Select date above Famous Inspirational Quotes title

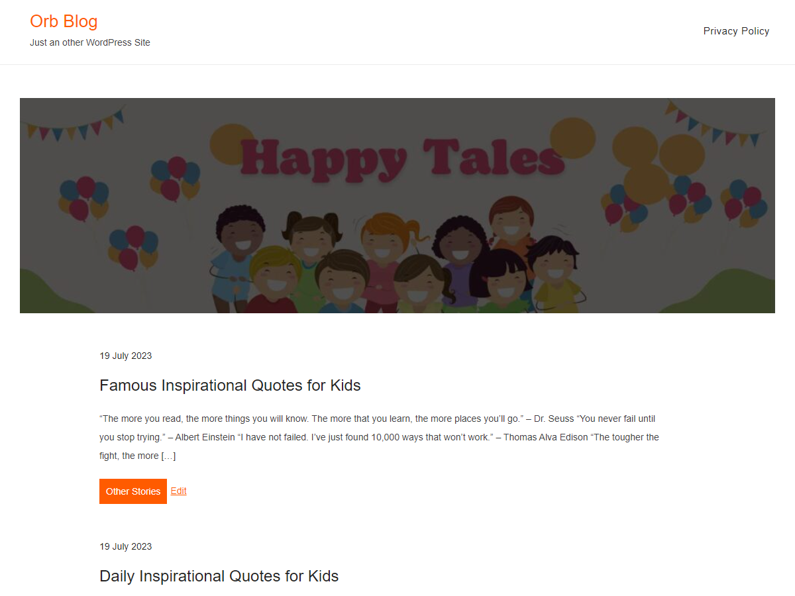(126, 356)
